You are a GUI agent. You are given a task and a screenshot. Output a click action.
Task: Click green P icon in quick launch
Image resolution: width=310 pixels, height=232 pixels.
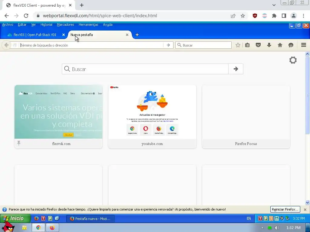[50, 218]
